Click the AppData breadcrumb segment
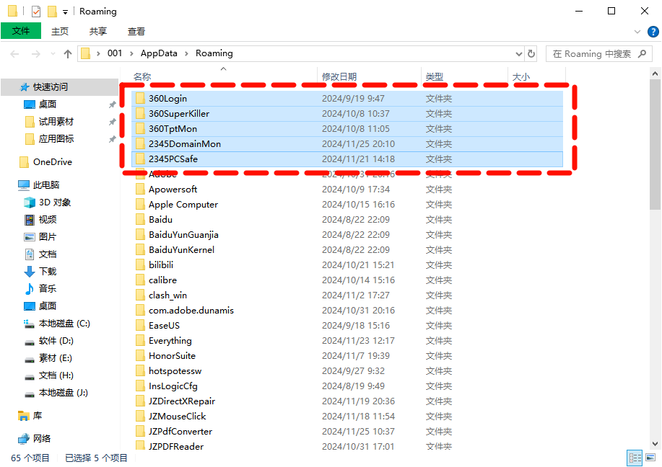This screenshot has width=662, height=467. click(x=159, y=53)
